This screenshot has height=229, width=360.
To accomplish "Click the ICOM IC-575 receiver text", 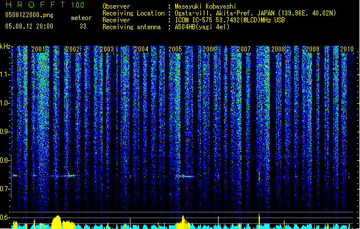I will pyautogui.click(x=230, y=20).
